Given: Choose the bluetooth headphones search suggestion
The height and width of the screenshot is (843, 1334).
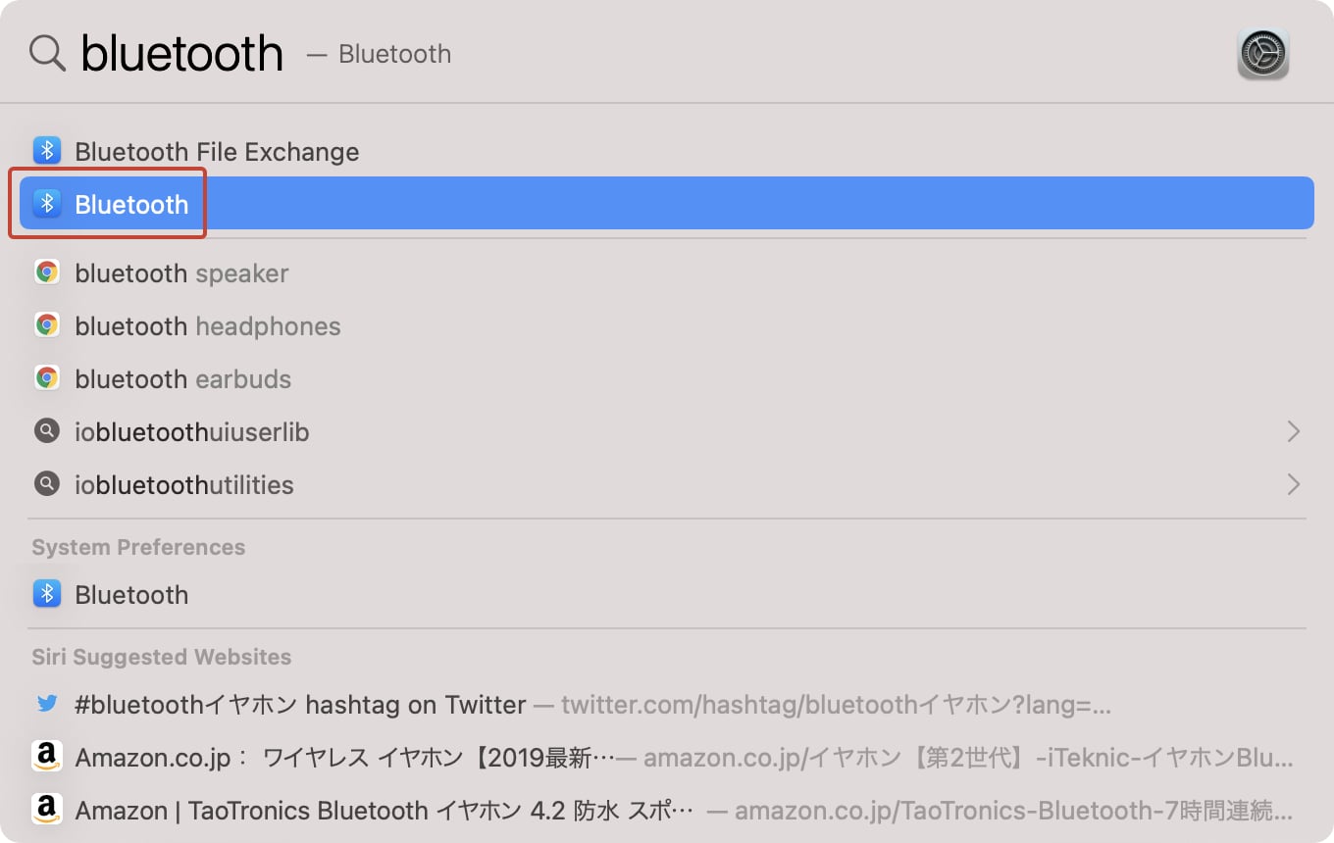Looking at the screenshot, I should click(208, 326).
